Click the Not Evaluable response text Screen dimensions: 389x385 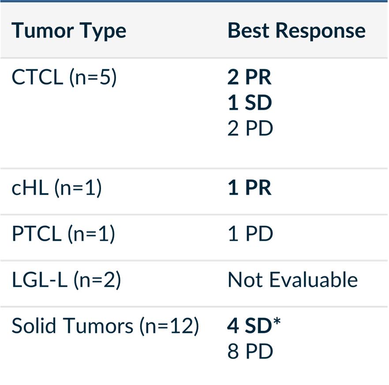pos(292,280)
